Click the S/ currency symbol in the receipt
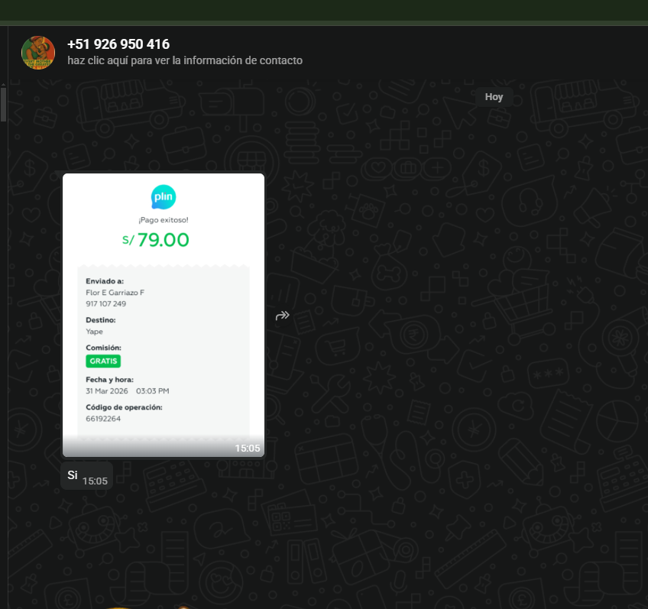Screen dimensions: 648x609 coord(128,240)
